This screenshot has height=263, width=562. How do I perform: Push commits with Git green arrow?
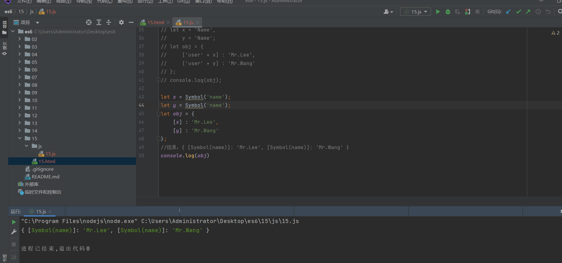point(528,12)
